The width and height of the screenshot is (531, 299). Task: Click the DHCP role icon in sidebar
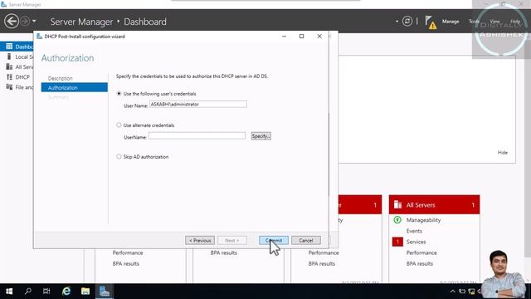[x=9, y=77]
